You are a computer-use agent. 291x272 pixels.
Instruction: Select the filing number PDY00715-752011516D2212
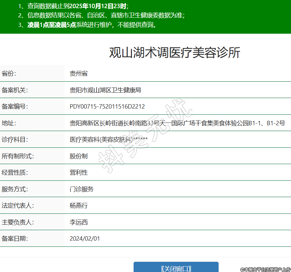point(107,107)
